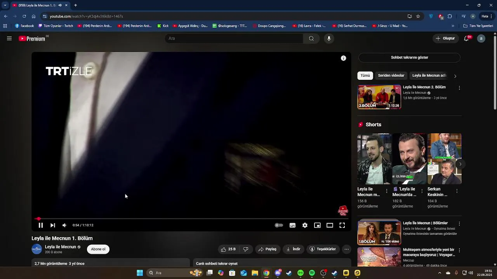This screenshot has width=497, height=279.
Task: Show more filter chips arrow
Action: pyautogui.click(x=455, y=76)
